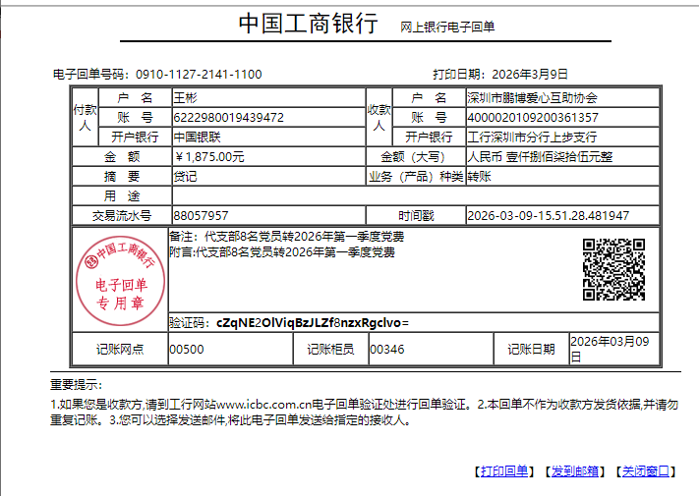Click the summary value 贷记
Image resolution: width=699 pixels, height=496 pixels.
point(185,177)
